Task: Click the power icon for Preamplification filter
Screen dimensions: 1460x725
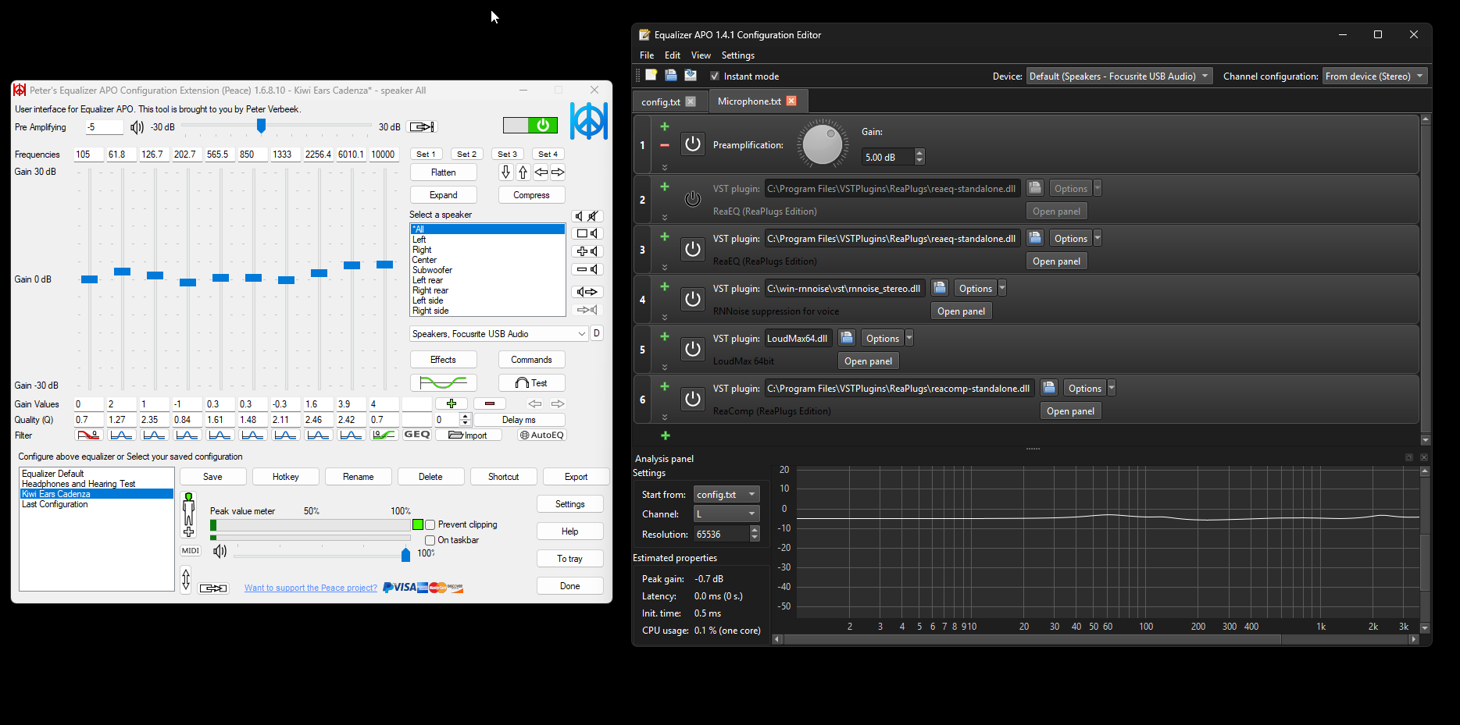Action: pyautogui.click(x=692, y=144)
